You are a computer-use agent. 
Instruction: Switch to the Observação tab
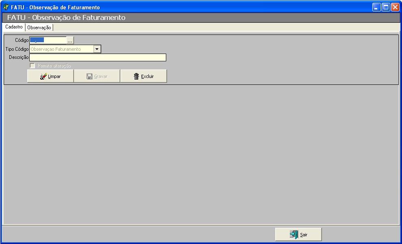pyautogui.click(x=39, y=28)
